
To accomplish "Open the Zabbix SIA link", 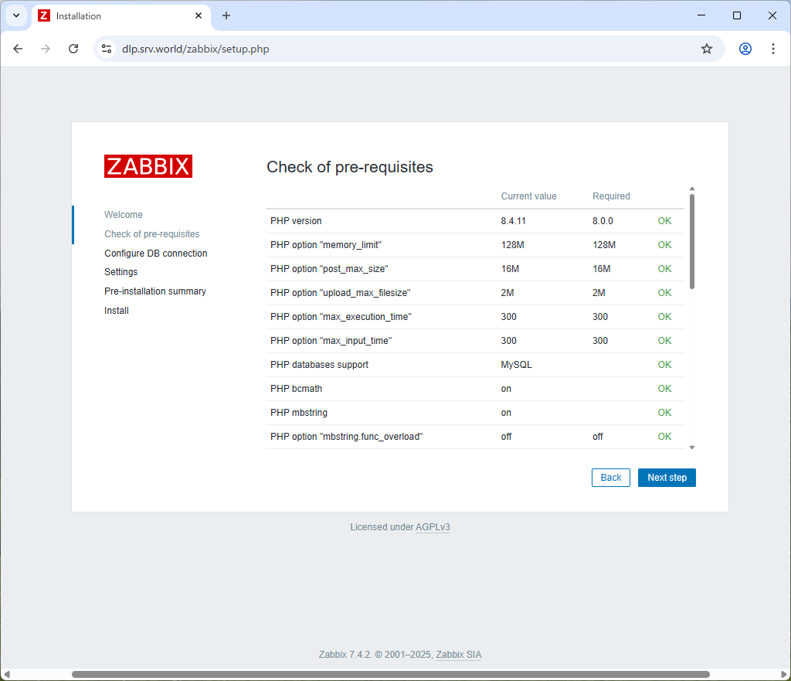I will coord(458,655).
